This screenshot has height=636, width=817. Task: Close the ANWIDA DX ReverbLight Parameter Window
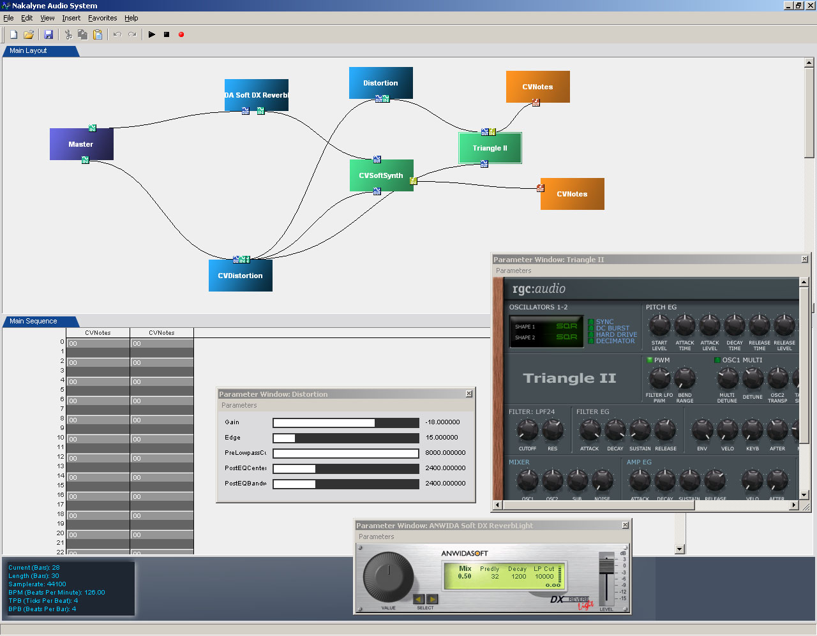pyautogui.click(x=626, y=524)
